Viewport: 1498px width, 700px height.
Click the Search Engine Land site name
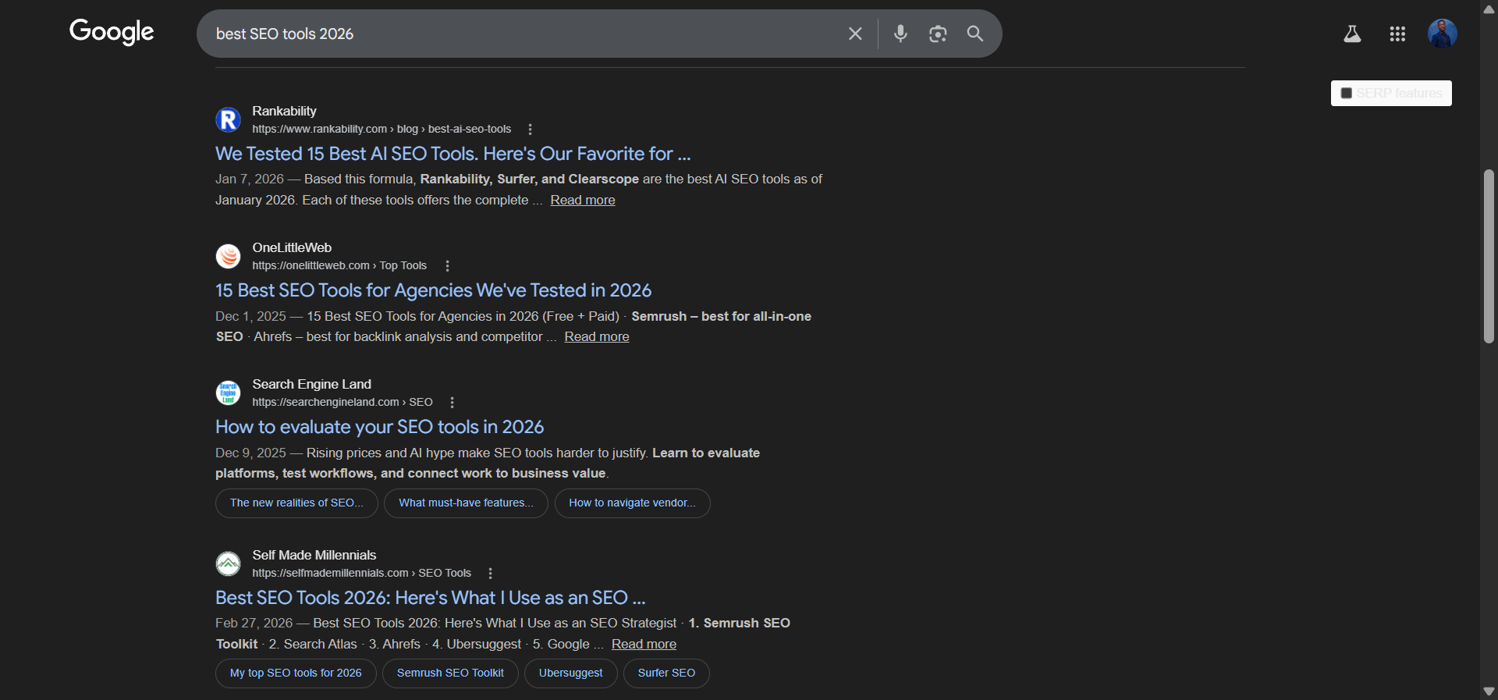[311, 385]
